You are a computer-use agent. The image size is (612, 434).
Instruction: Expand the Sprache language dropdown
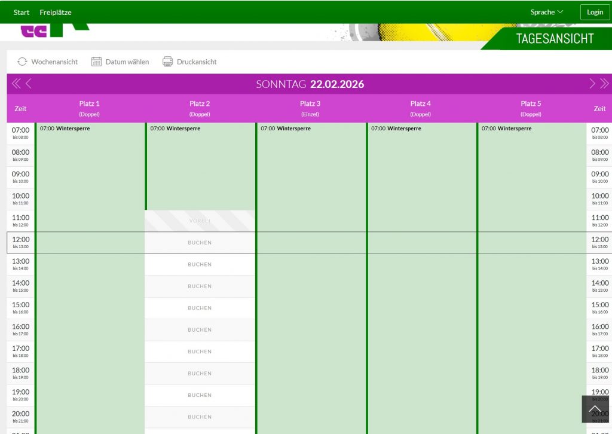pyautogui.click(x=546, y=12)
